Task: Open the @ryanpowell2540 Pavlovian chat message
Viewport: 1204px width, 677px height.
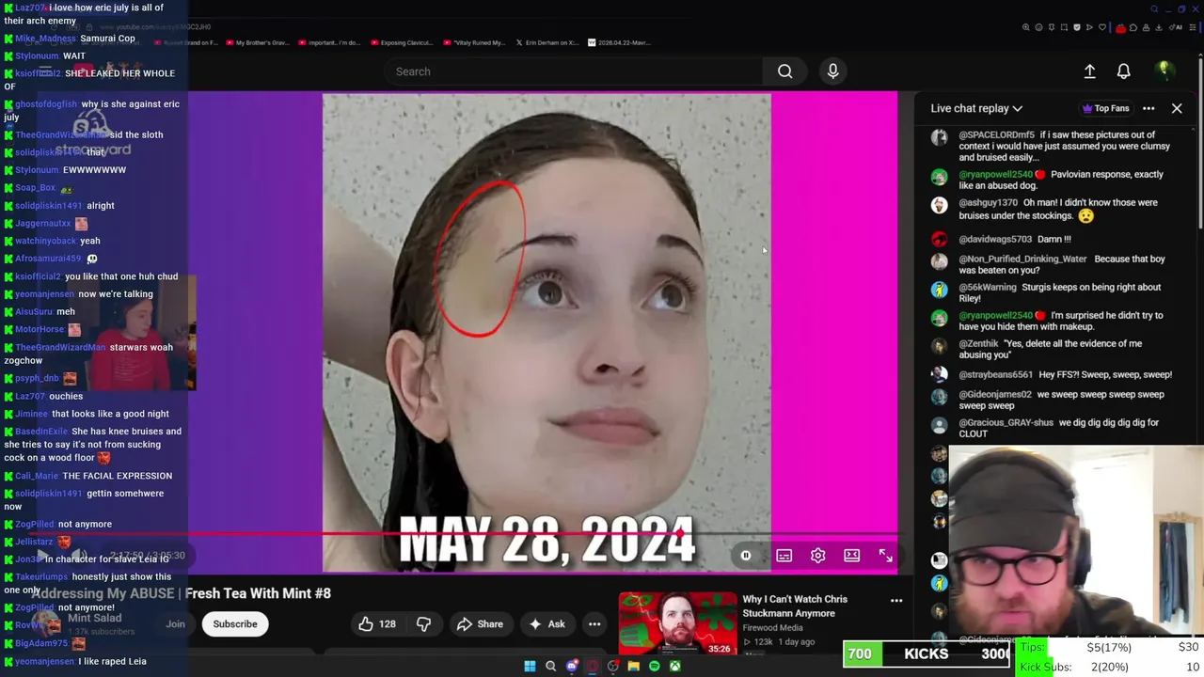Action: click(x=1053, y=180)
